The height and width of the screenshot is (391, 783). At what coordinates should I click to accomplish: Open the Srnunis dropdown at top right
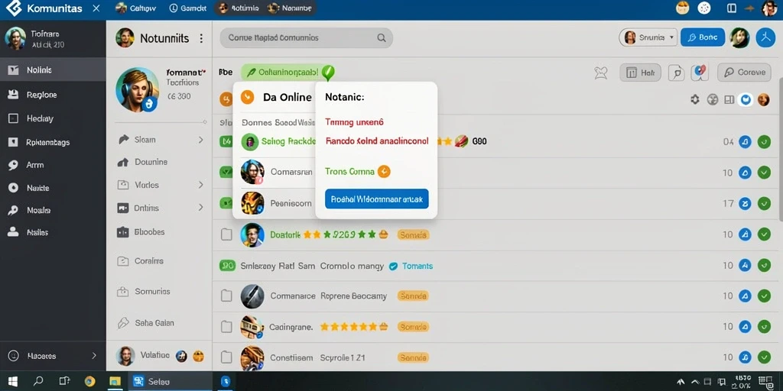[648, 37]
